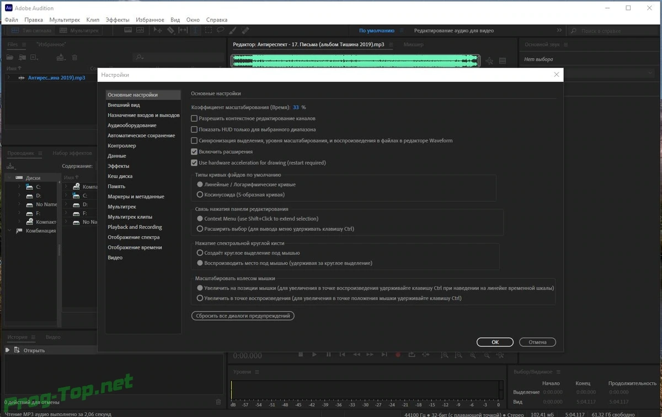This screenshot has width=662, height=417.
Task: Click Insert into Multitrack icon in Files
Action: (x=61, y=57)
